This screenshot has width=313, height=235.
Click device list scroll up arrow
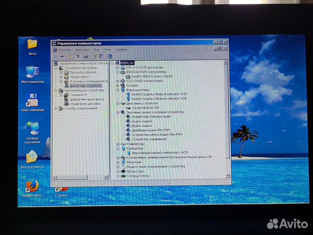click(x=226, y=63)
